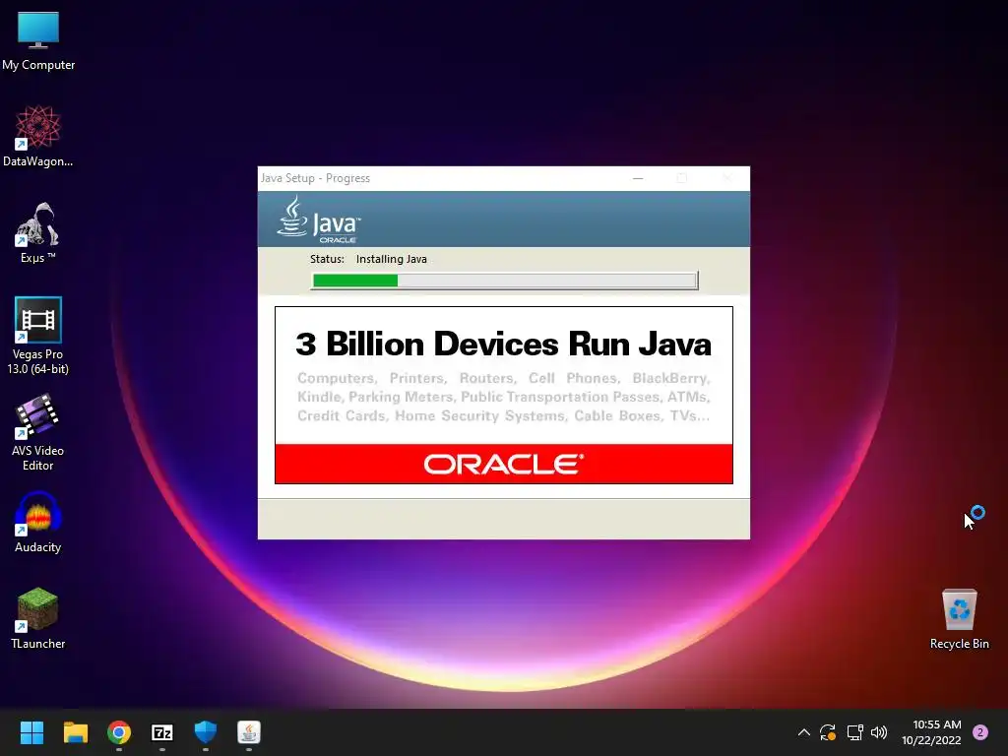The width and height of the screenshot is (1008, 756).
Task: Select the DataWagon desktop shortcut
Action: click(x=38, y=137)
